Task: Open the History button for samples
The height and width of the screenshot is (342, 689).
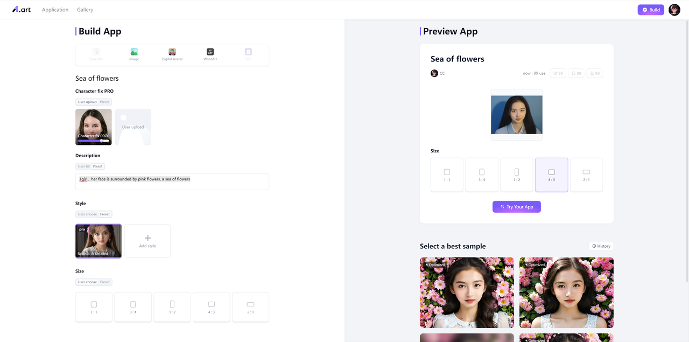Action: click(601, 246)
